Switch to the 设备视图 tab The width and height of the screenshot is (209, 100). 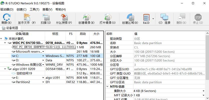coord(10,28)
